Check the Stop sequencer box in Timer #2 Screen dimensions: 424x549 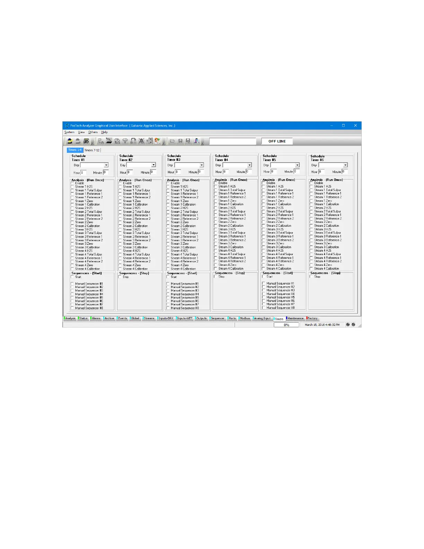[120, 277]
